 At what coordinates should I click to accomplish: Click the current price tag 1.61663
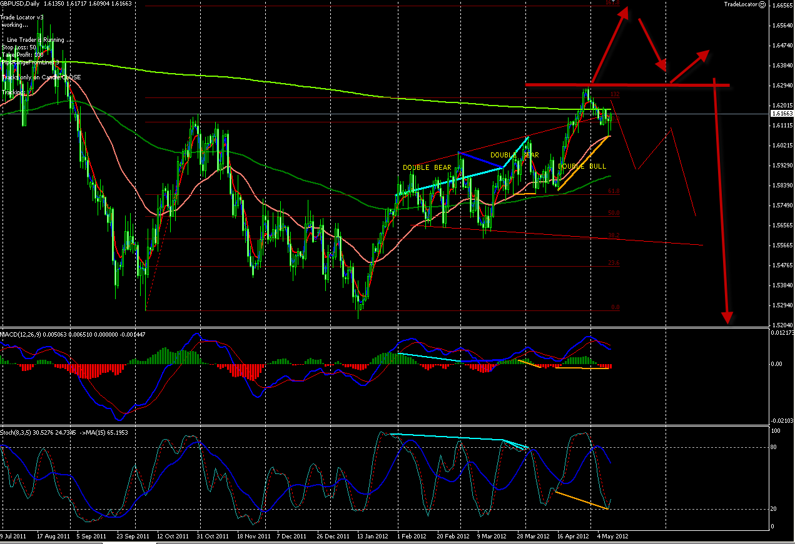(x=783, y=114)
